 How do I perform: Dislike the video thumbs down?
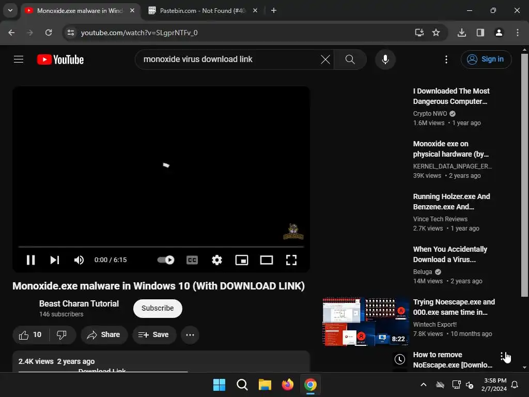point(62,335)
